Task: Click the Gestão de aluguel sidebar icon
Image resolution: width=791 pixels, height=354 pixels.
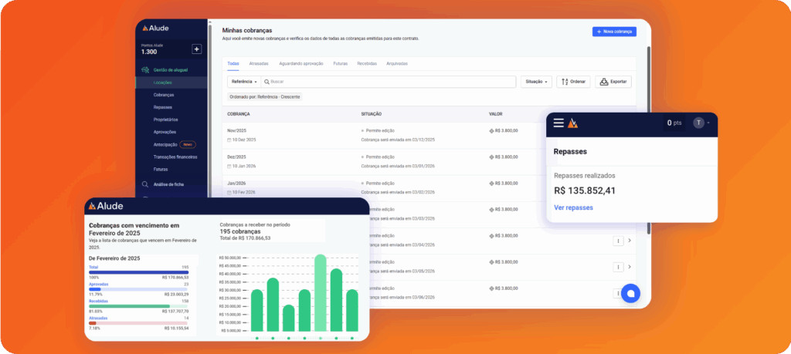Action: [144, 69]
